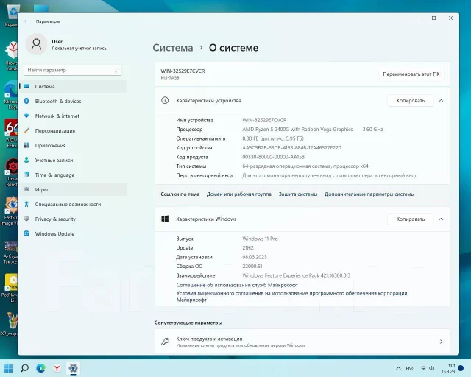Open Персонализация settings

click(x=73, y=130)
